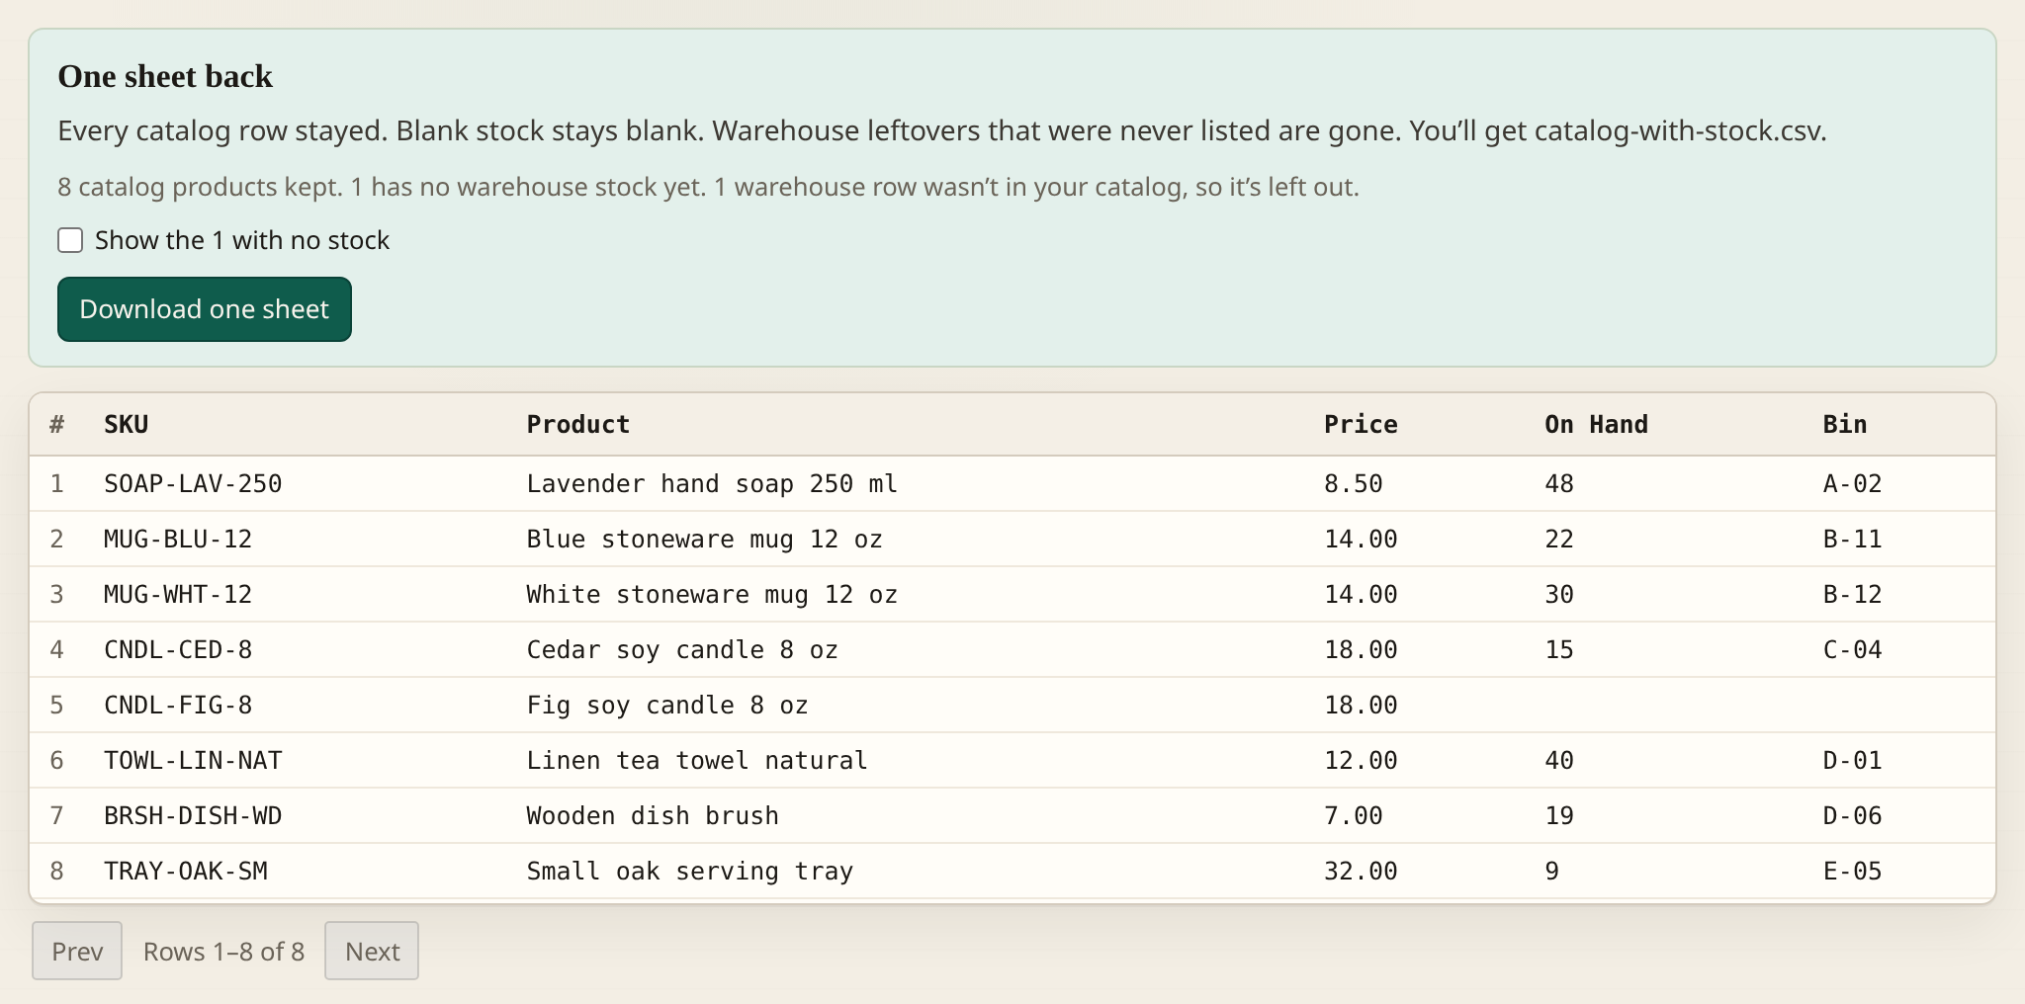The image size is (2025, 1004).
Task: Select the On Hand column header
Action: coord(1596,425)
